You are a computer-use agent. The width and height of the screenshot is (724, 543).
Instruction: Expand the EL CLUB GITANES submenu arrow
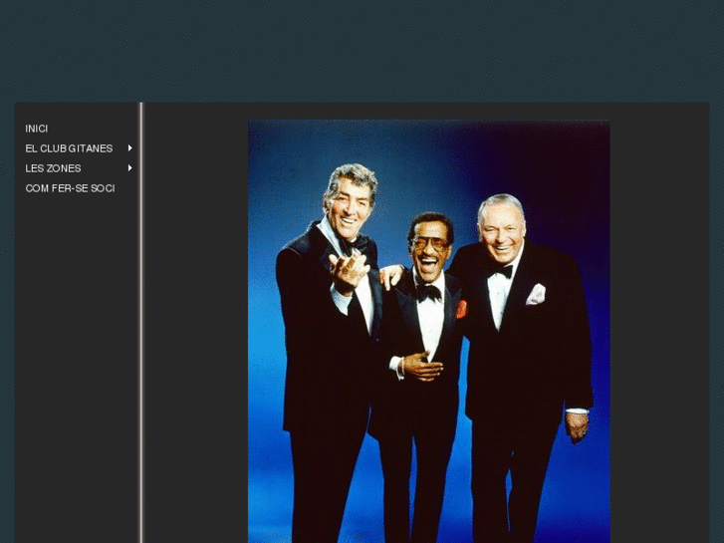130,147
